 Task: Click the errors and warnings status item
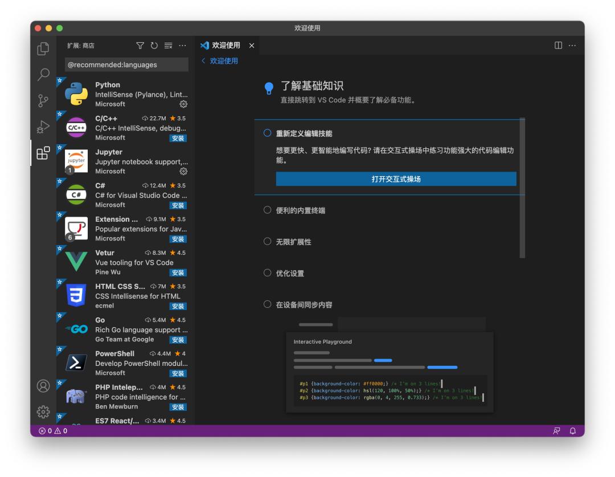pyautogui.click(x=53, y=431)
